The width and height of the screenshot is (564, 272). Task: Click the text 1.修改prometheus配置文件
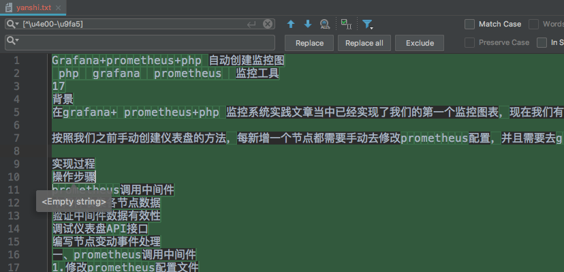click(x=125, y=268)
